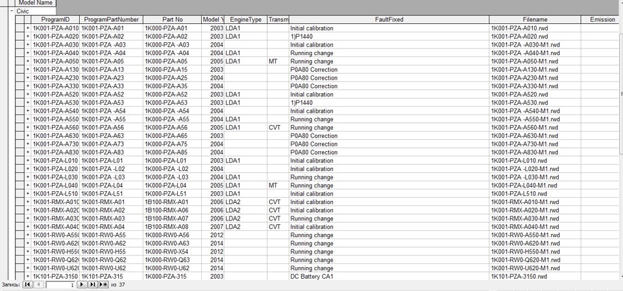Select the EngineType column header
Image resolution: width=623 pixels, height=291 pixels.
[x=245, y=20]
